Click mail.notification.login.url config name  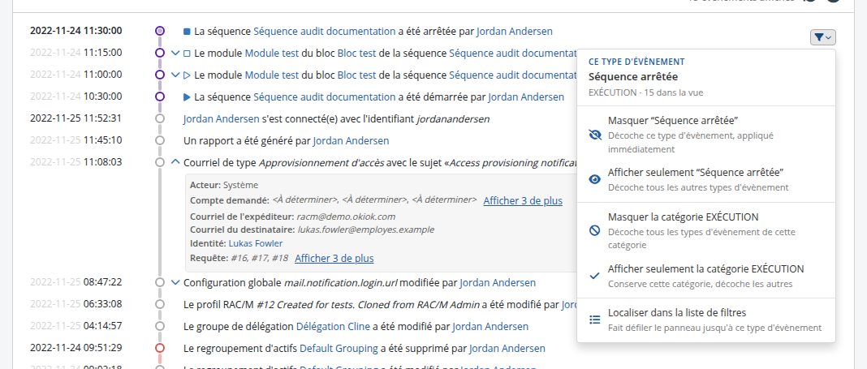coord(341,283)
